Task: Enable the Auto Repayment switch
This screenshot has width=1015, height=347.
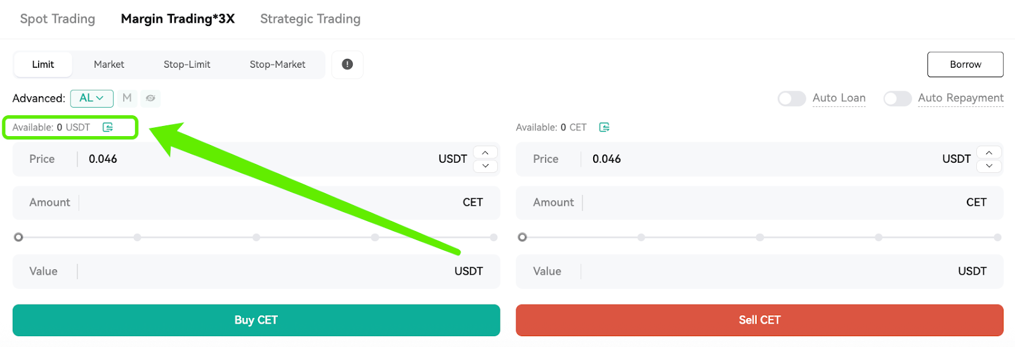Action: [x=897, y=98]
